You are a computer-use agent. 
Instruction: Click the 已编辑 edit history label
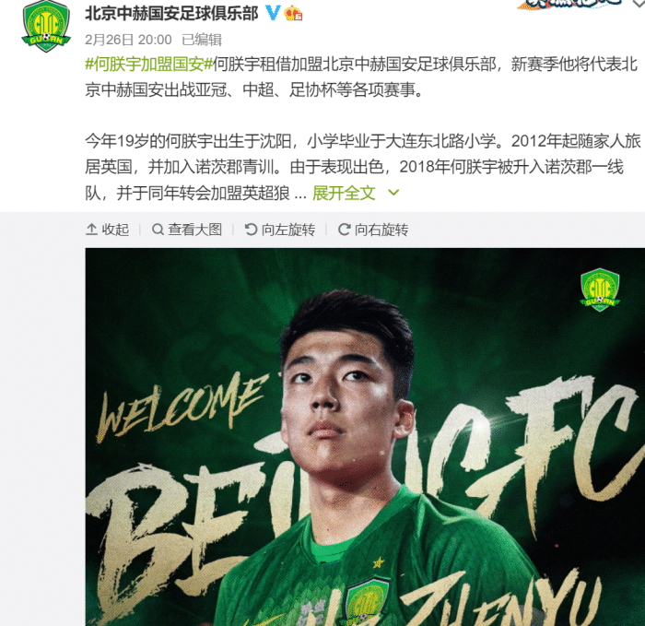(202, 40)
